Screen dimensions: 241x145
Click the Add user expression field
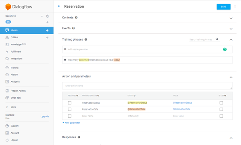147,49
